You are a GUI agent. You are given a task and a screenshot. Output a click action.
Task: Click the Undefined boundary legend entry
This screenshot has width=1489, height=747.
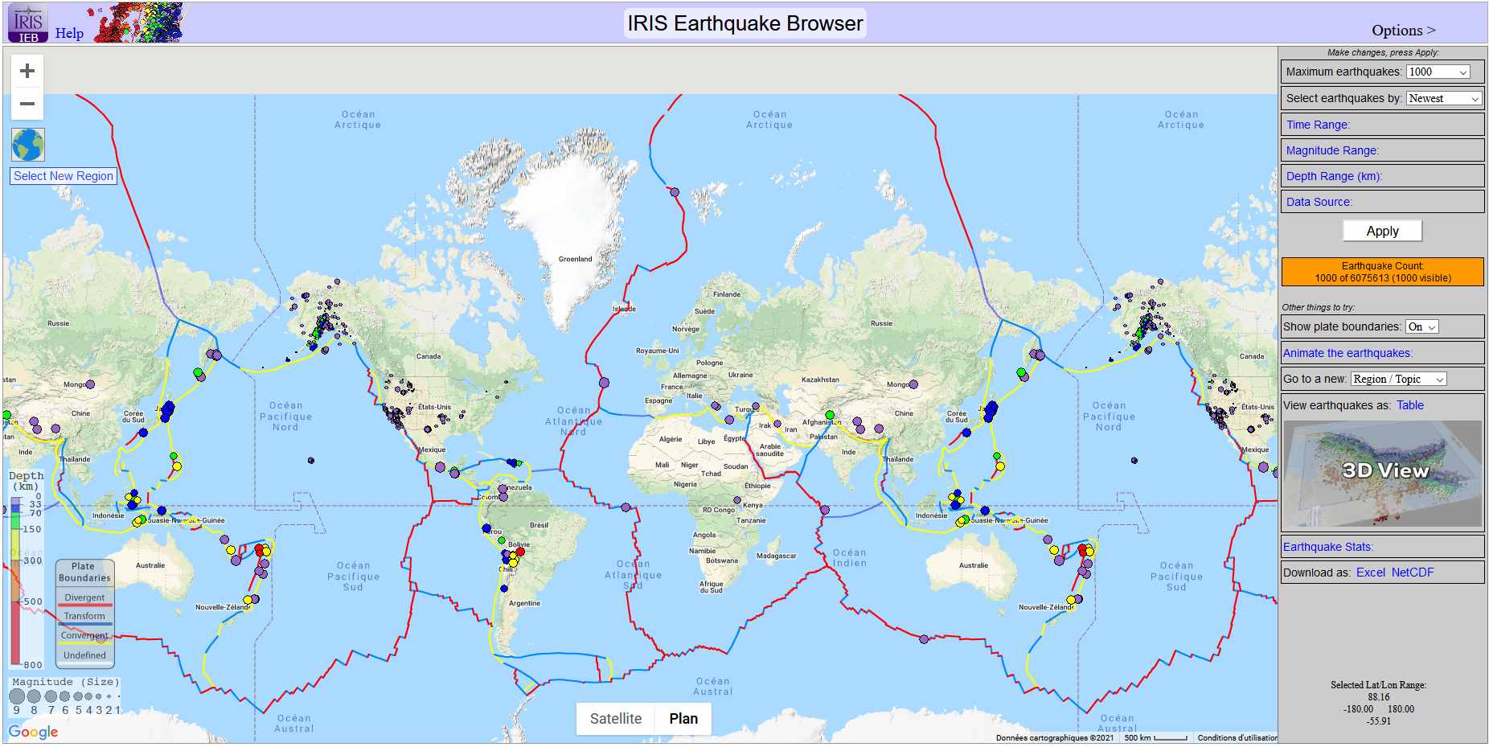click(x=84, y=655)
